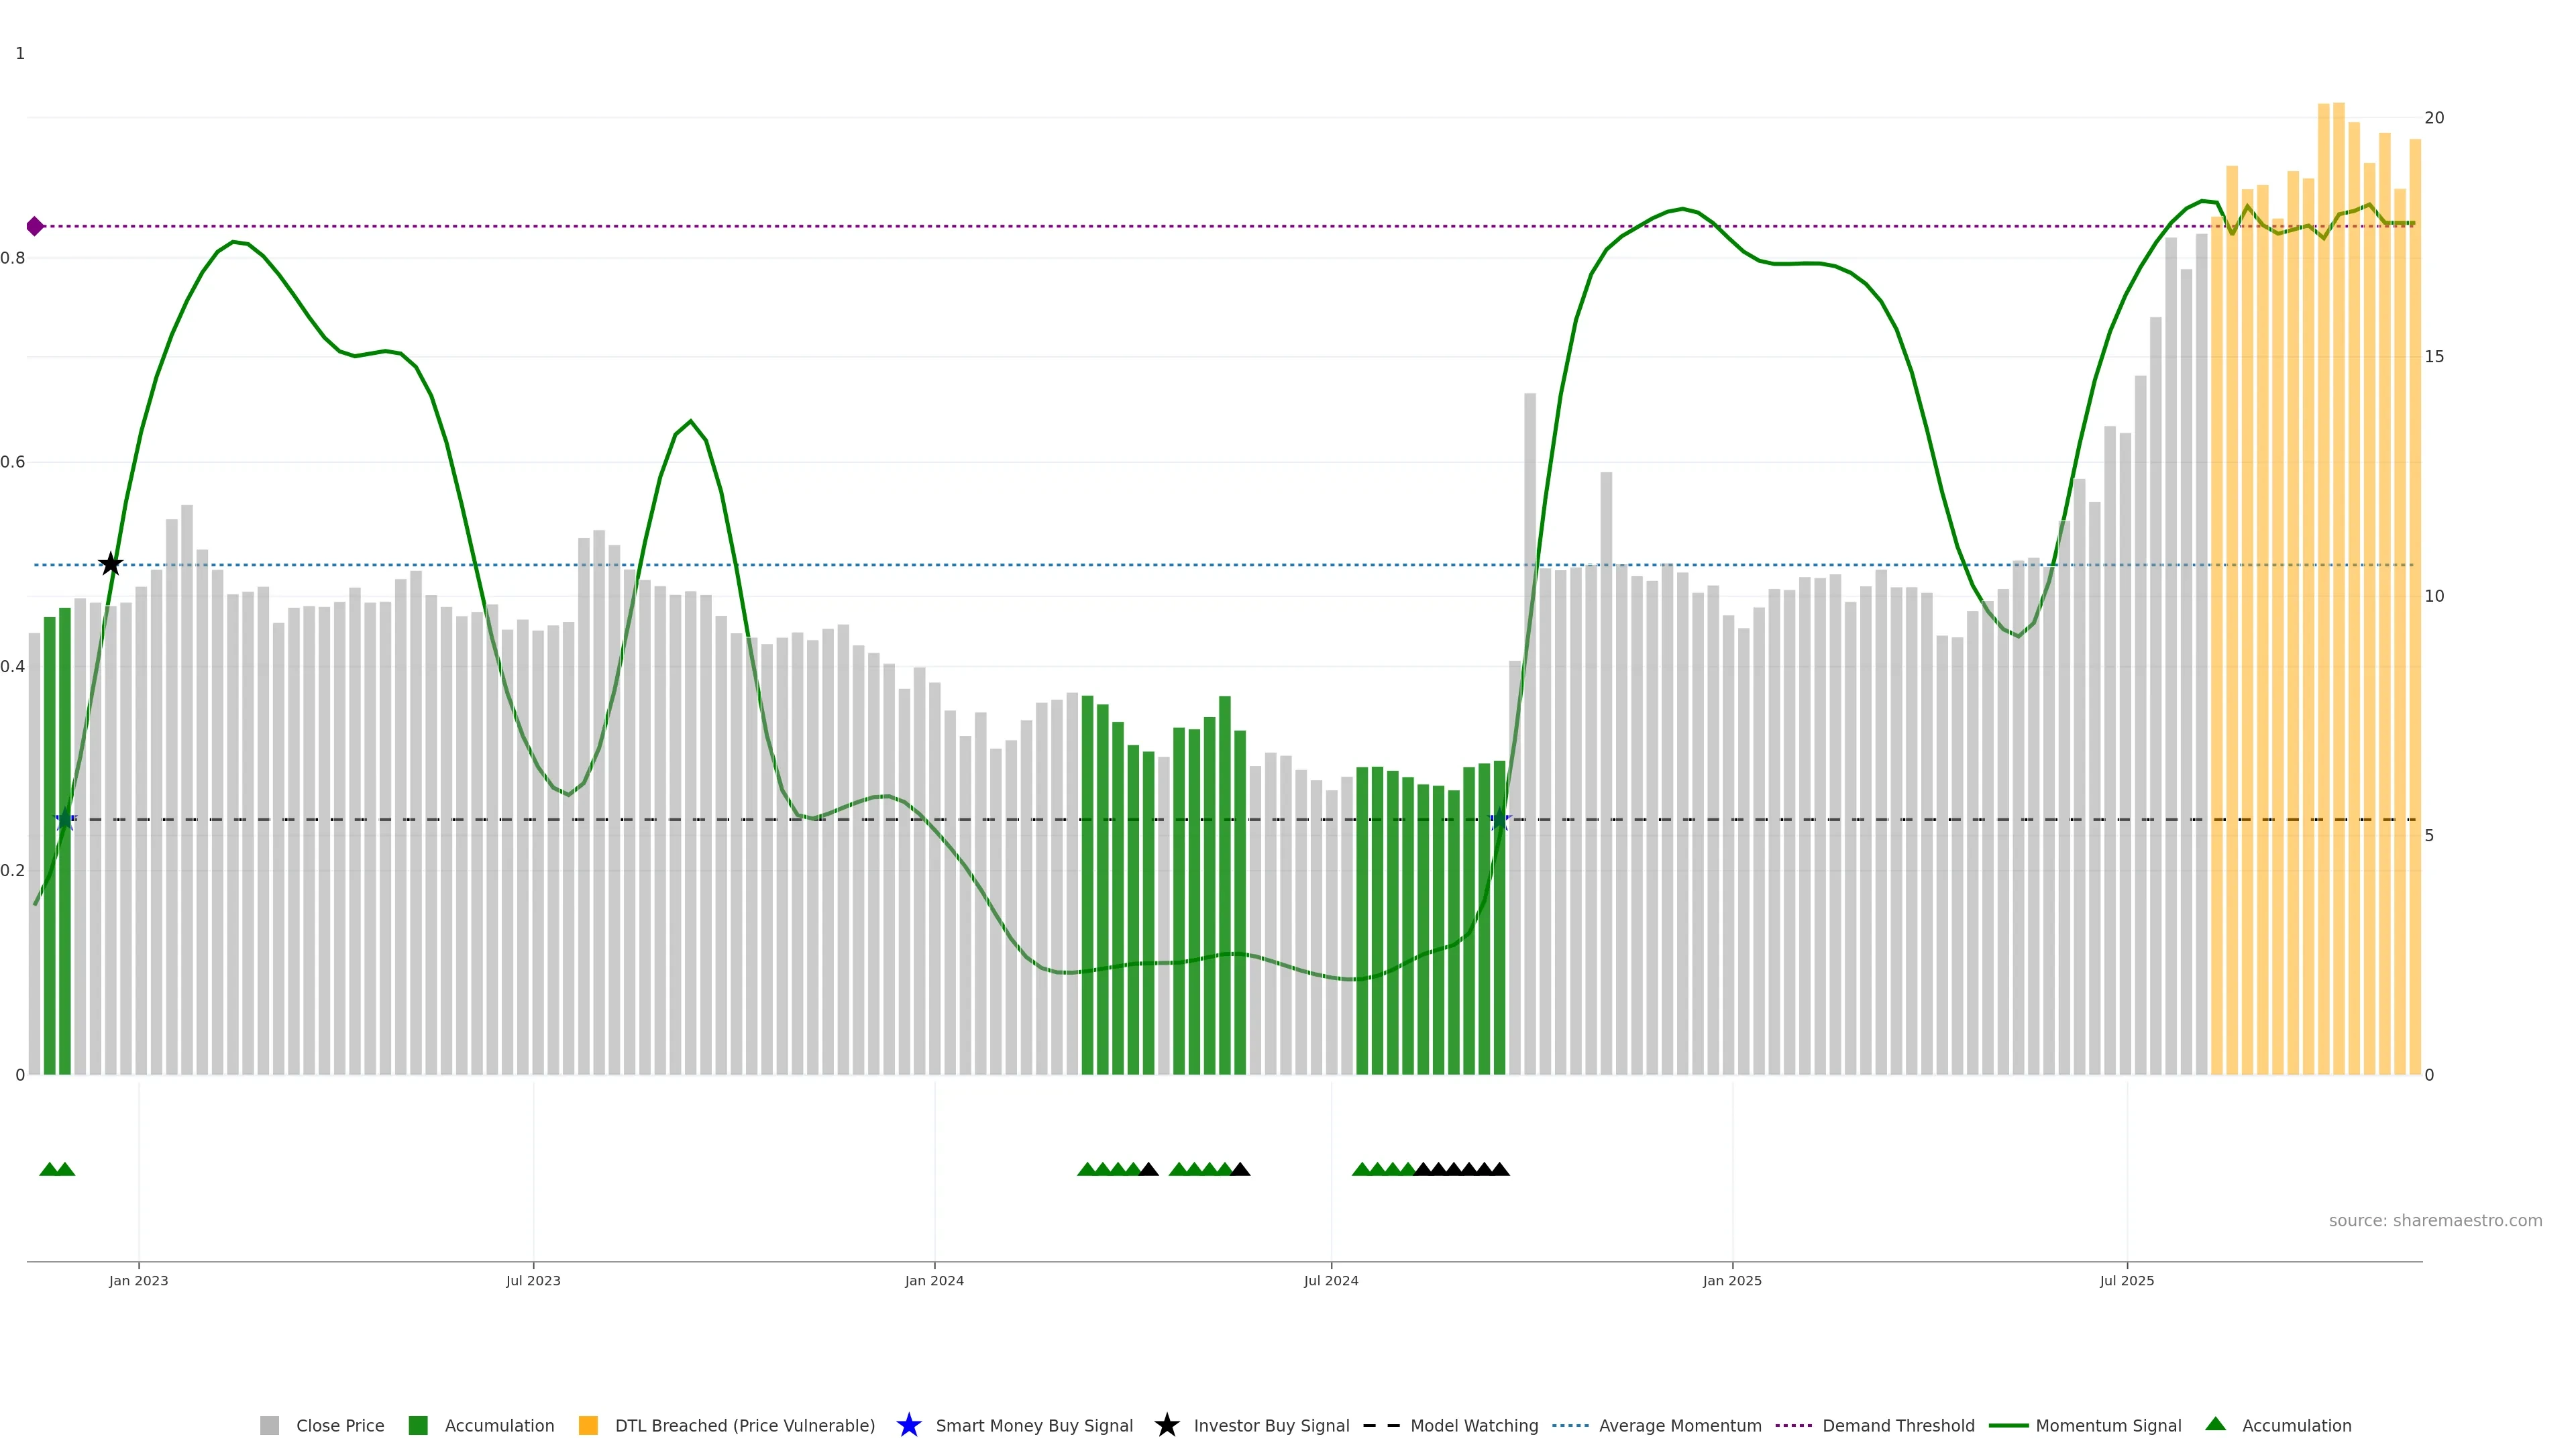Click the Jan 2024 axis label
Image resolution: width=2576 pixels, height=1449 pixels.
934,1280
